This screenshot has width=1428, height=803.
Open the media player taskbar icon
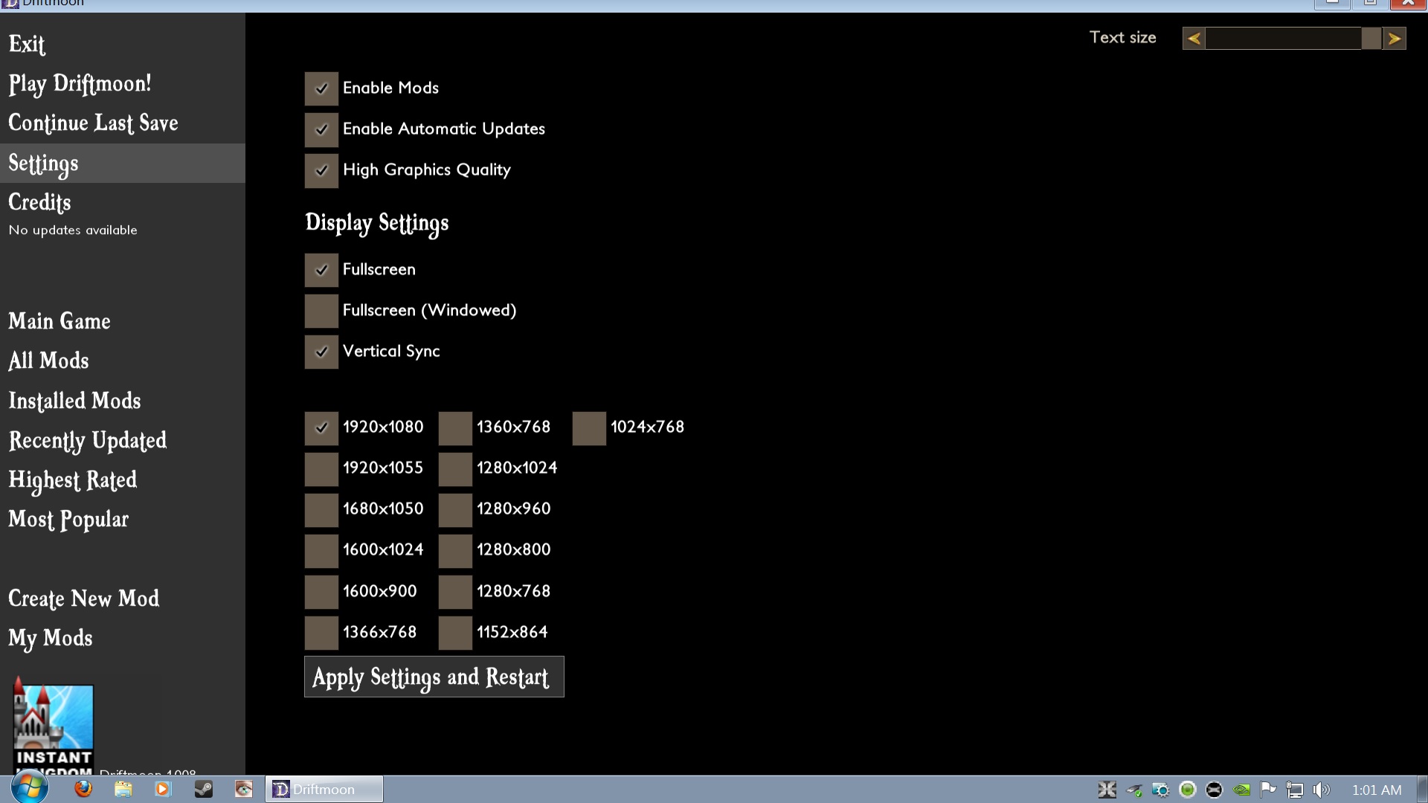click(163, 789)
